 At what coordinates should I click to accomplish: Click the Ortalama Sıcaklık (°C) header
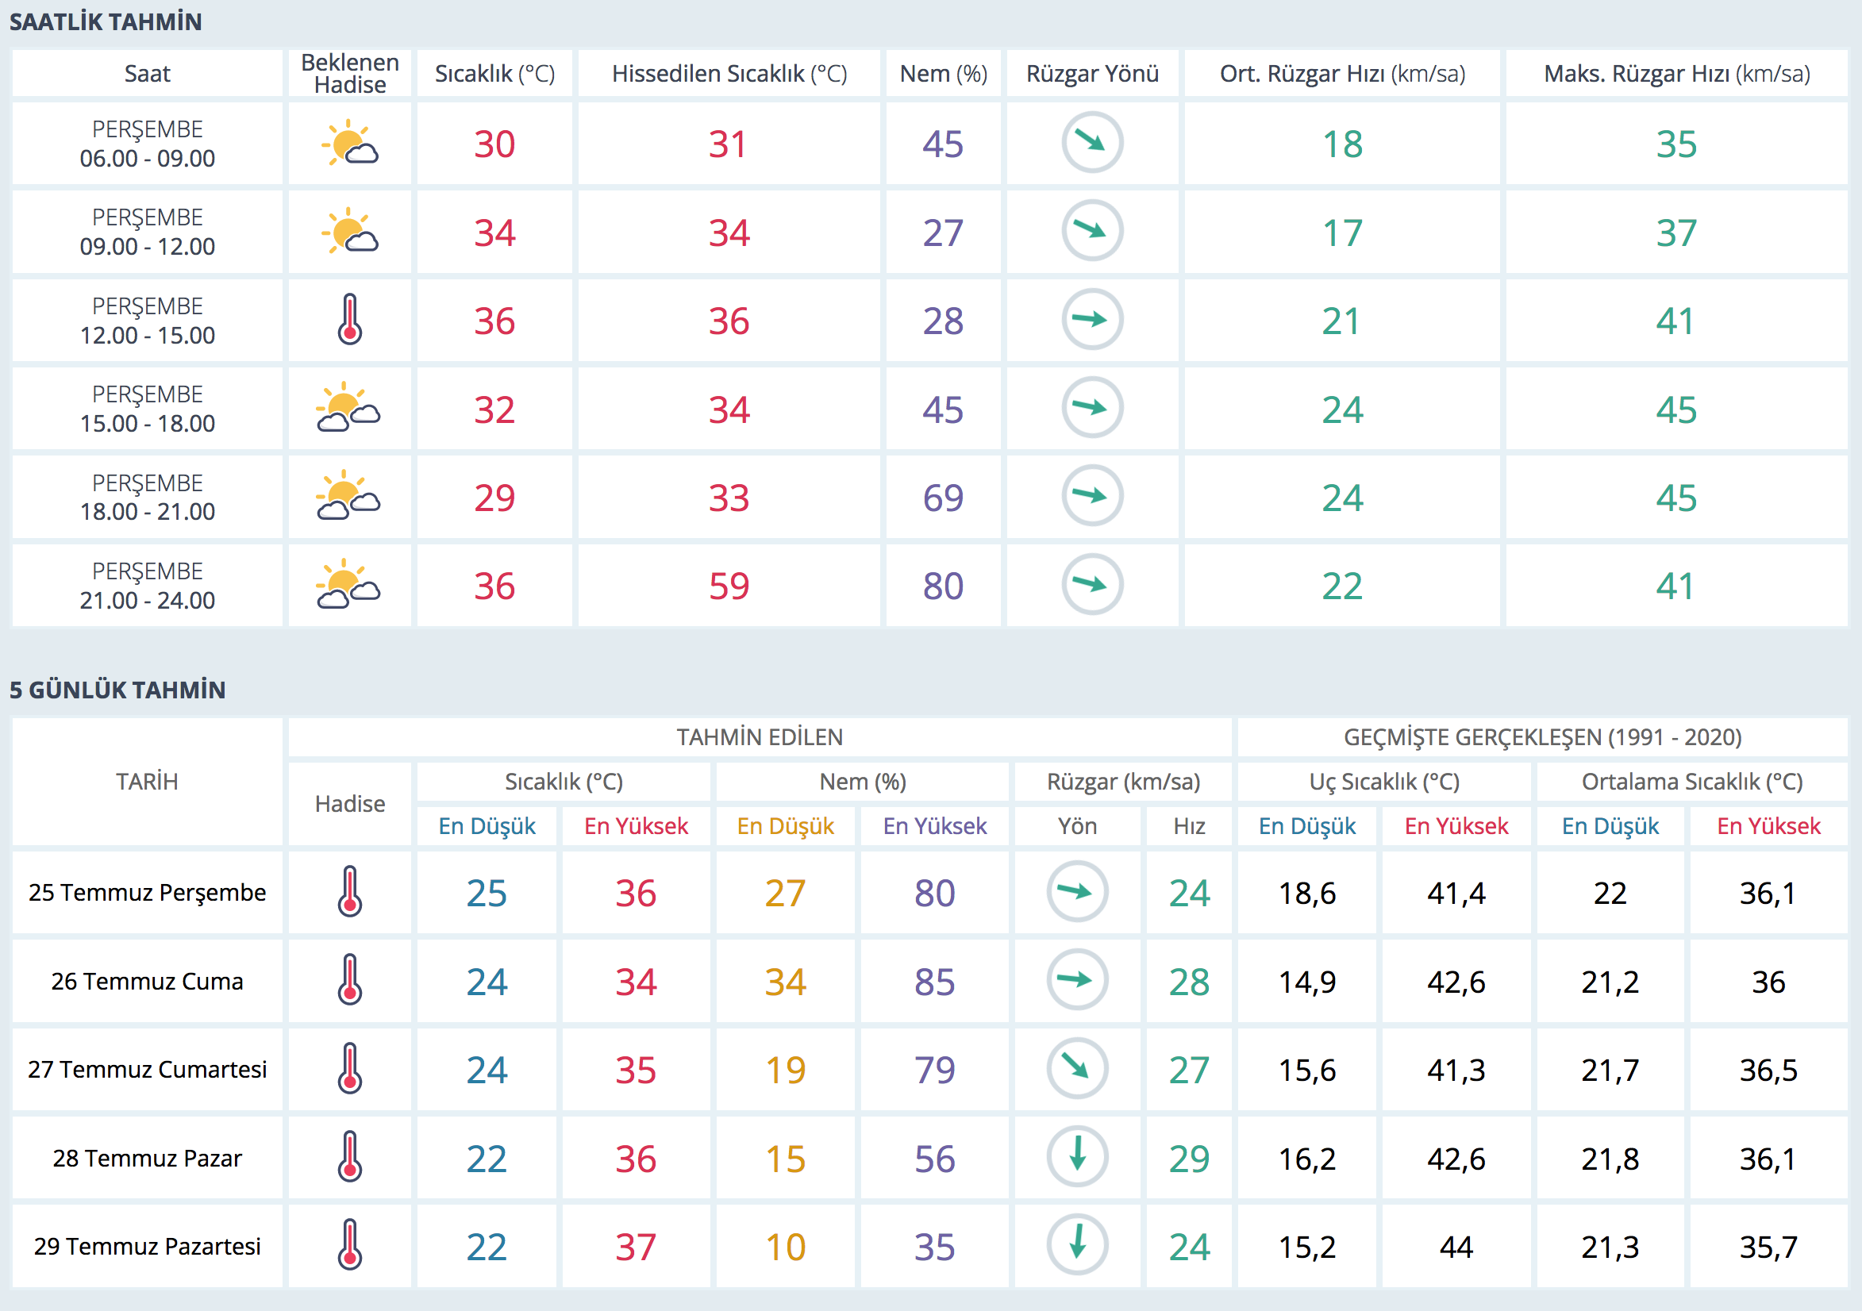pos(1691,782)
